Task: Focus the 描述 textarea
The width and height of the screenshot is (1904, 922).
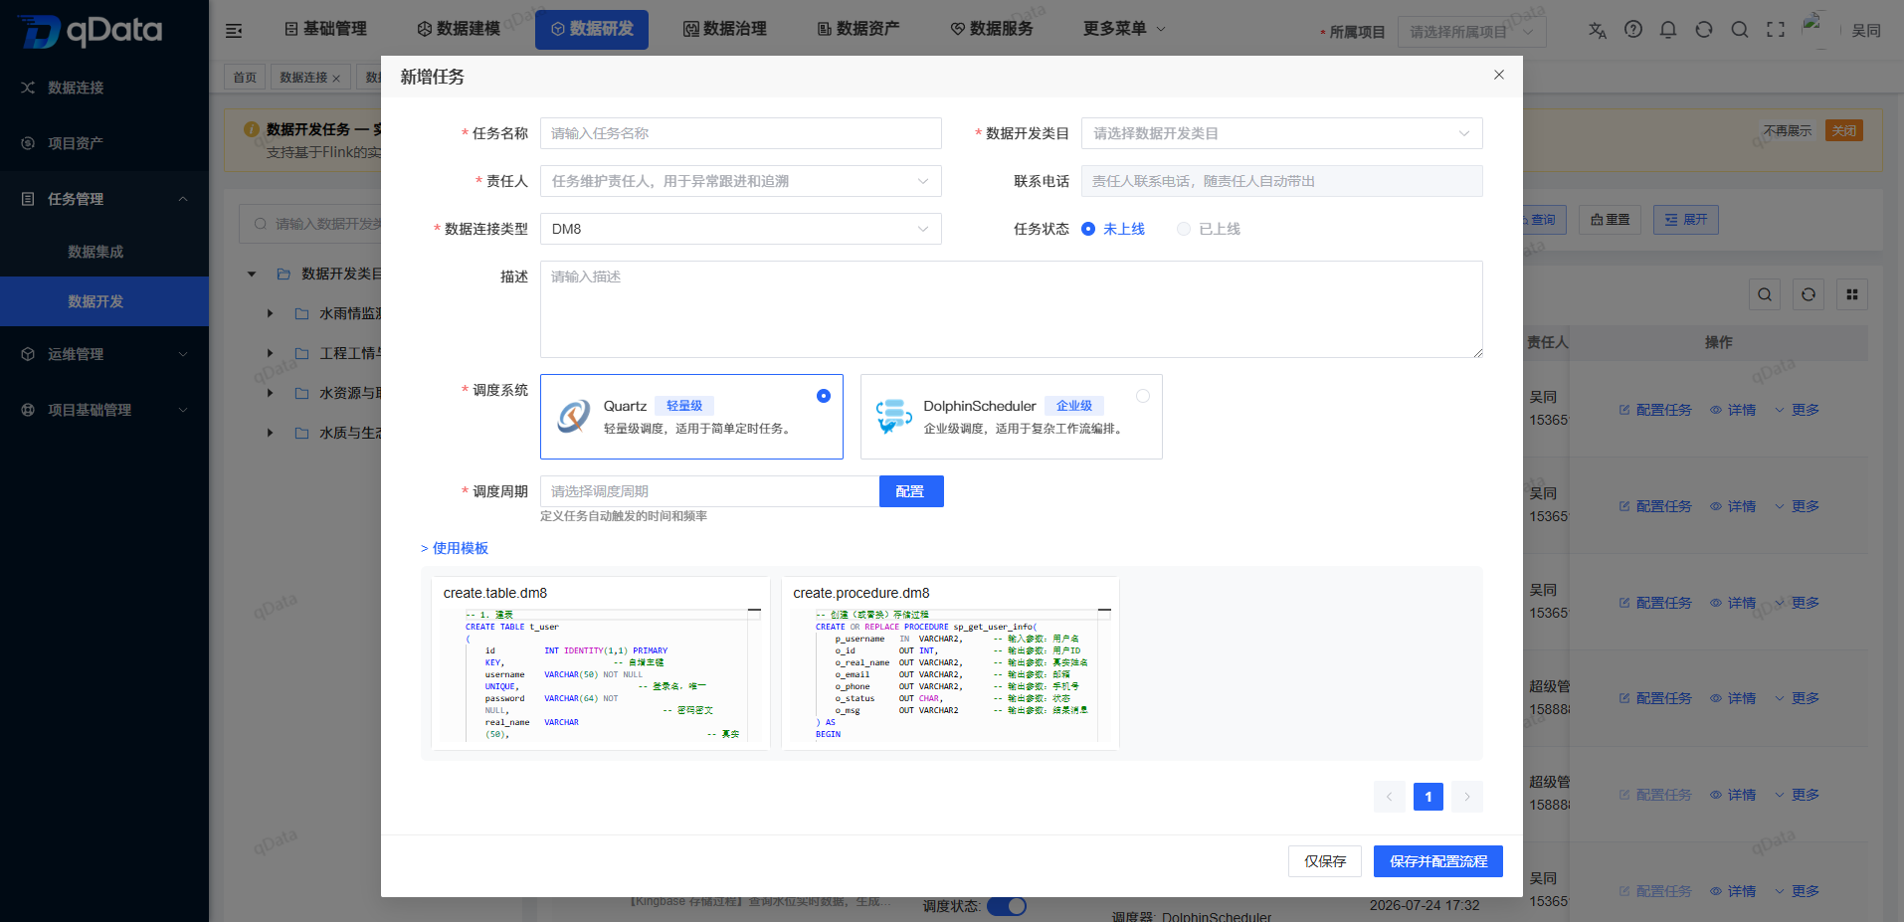Action: pos(1012,309)
